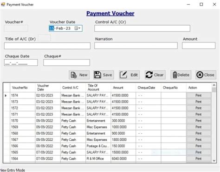Select row header of voucher 1574
This screenshot has width=220, height=172.
pyautogui.click(x=6, y=96)
